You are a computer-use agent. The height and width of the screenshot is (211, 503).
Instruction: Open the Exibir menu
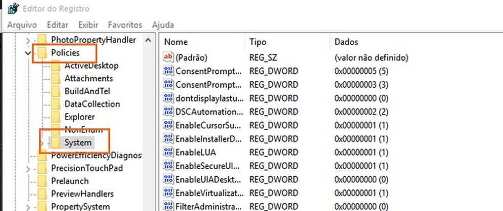[88, 25]
